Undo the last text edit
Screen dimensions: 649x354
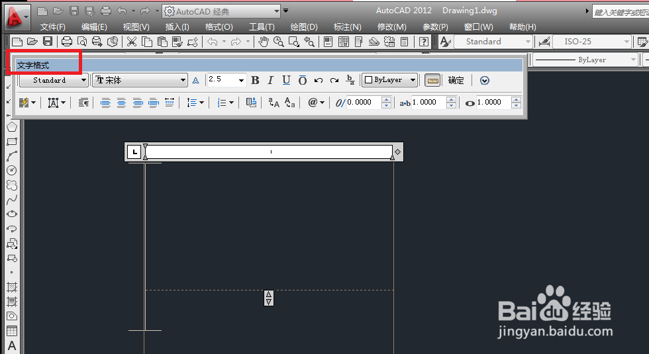point(319,80)
